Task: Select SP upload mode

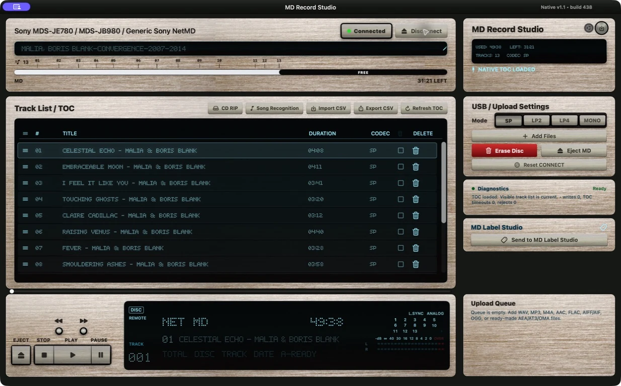Action: (509, 121)
